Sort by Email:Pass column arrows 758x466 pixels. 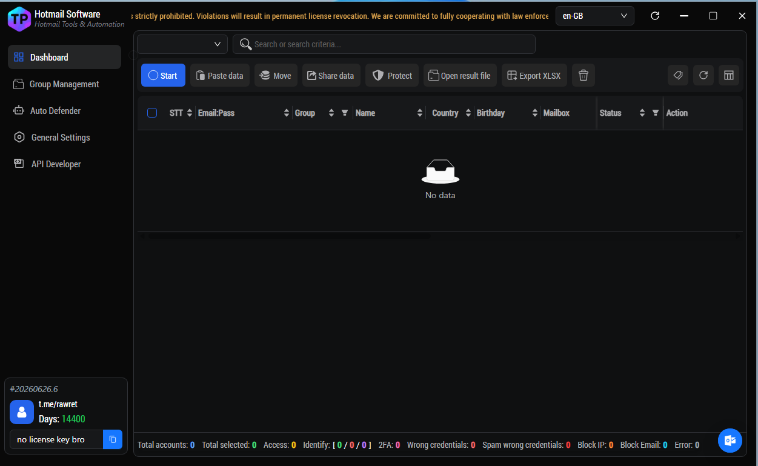[287, 113]
